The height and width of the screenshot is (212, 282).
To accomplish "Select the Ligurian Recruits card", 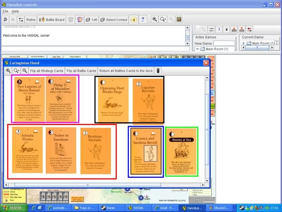I will (x=148, y=102).
